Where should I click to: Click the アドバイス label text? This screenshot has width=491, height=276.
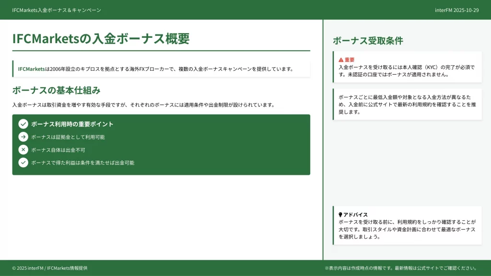(355, 215)
